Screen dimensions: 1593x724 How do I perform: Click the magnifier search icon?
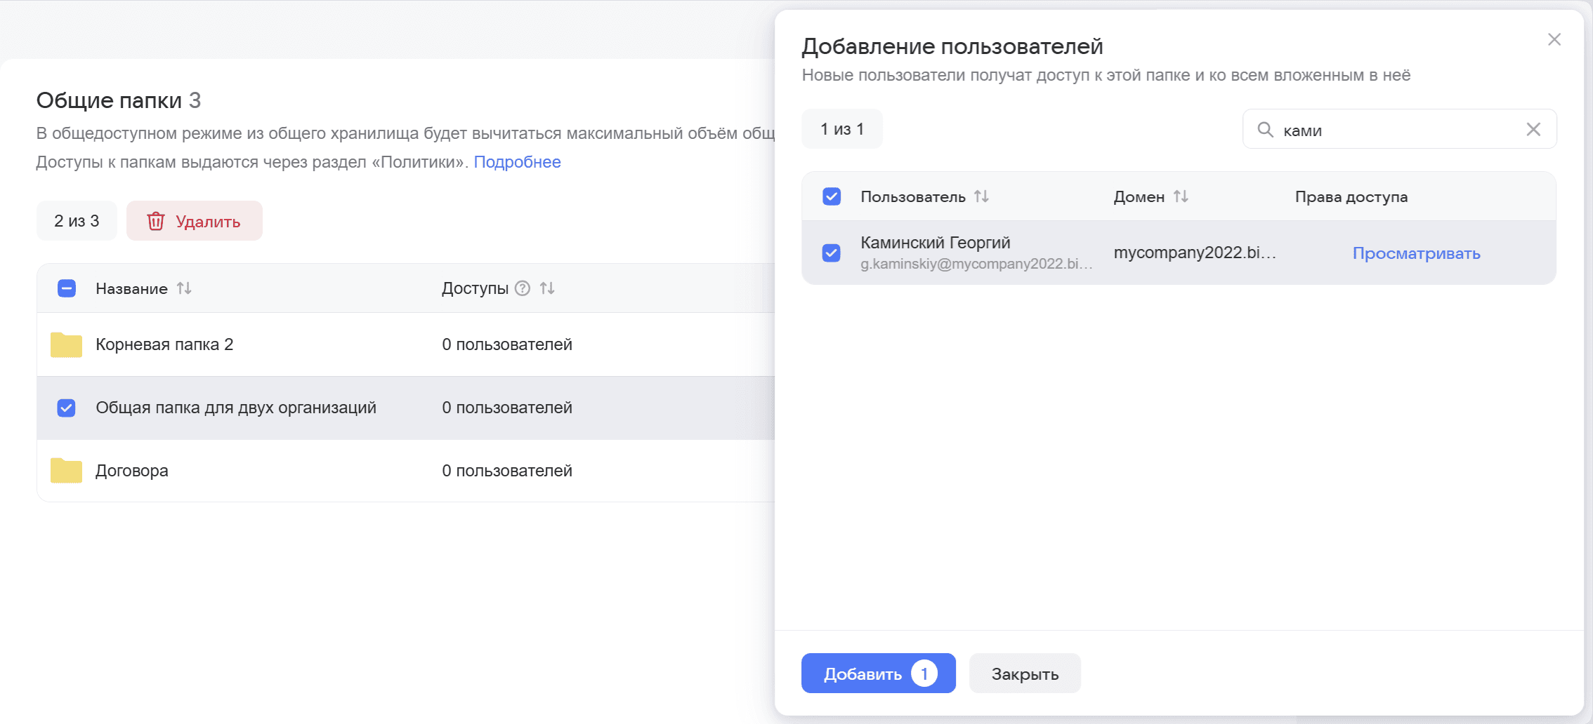pos(1265,130)
